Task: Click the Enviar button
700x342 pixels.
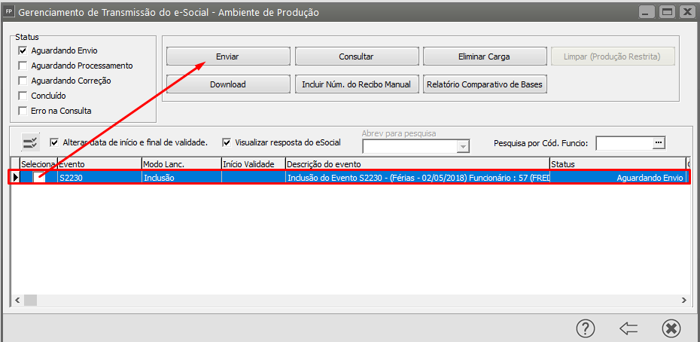Action: [227, 56]
